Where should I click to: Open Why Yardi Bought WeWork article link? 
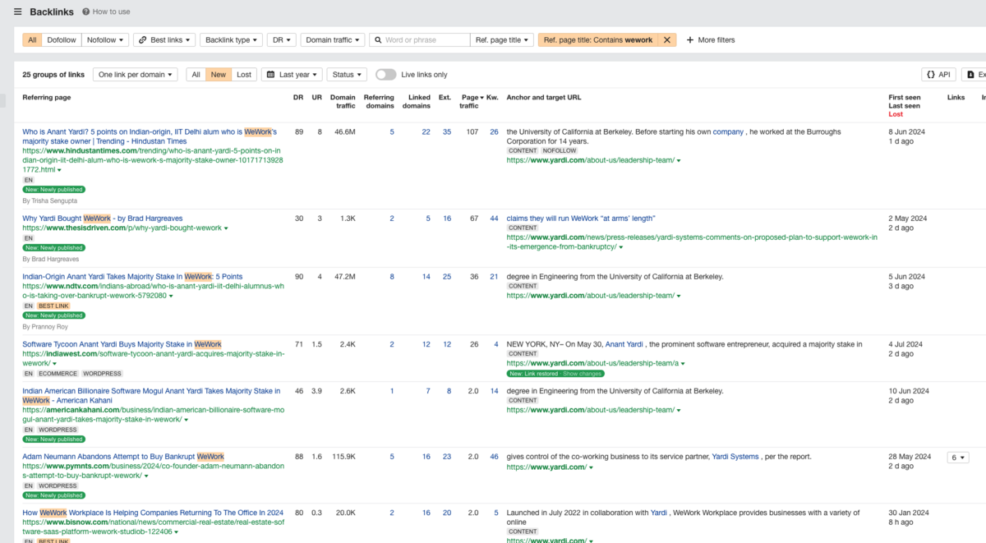(102, 219)
